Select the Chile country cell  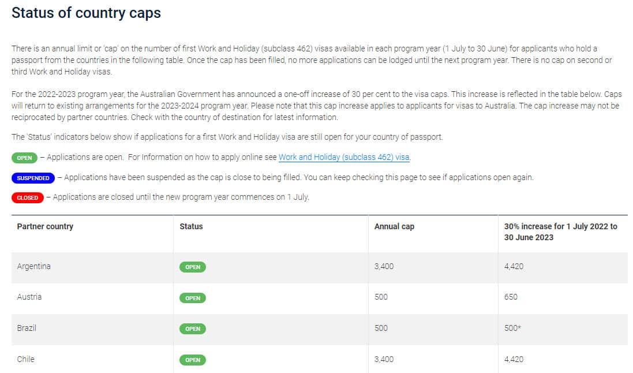point(26,359)
